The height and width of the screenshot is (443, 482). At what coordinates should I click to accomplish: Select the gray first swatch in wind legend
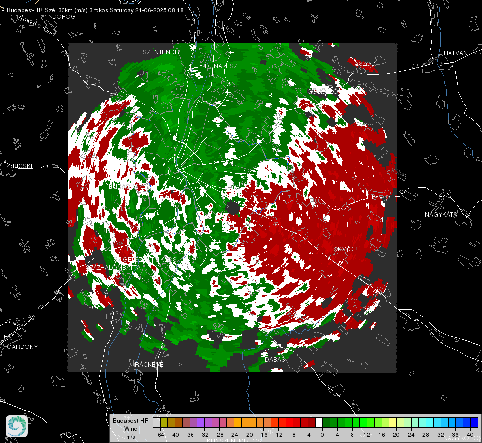[x=157, y=422]
